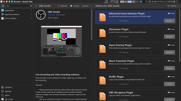Expand the Applications category
The width and height of the screenshot is (181, 101).
17,10
